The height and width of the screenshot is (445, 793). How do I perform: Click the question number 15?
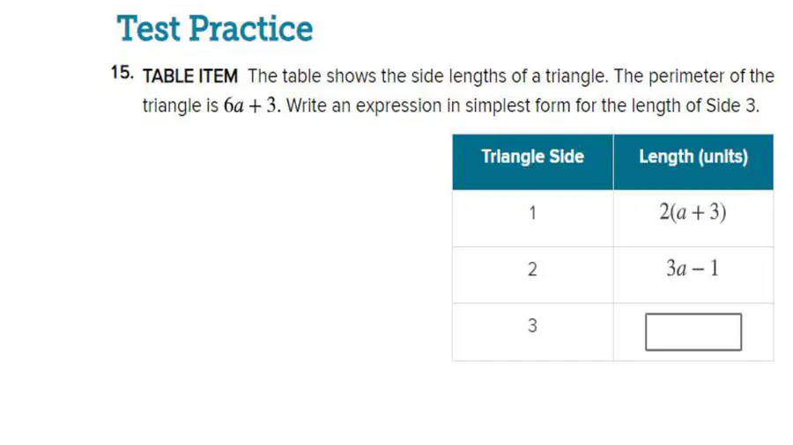pyautogui.click(x=122, y=73)
